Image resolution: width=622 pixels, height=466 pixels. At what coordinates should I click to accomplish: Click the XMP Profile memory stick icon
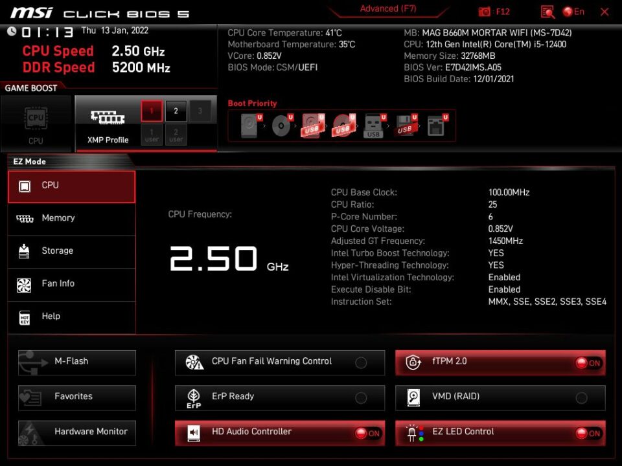108,117
